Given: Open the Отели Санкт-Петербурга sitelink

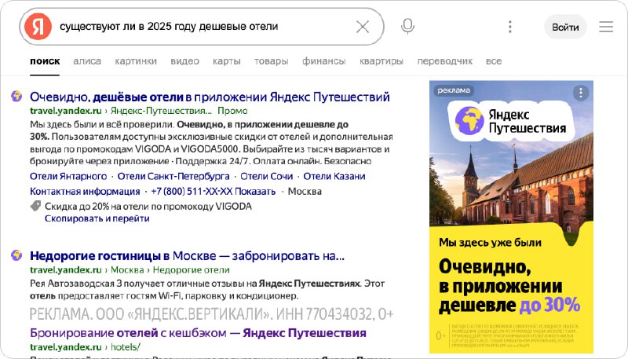Looking at the screenshot, I should (173, 176).
